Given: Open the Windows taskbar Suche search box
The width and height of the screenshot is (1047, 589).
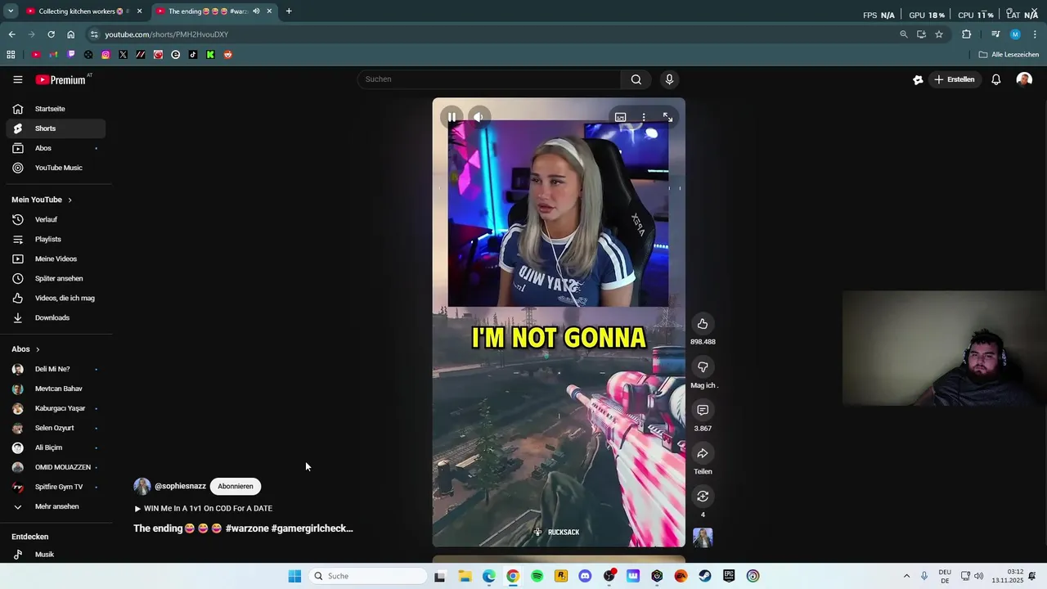Looking at the screenshot, I should 368,576.
